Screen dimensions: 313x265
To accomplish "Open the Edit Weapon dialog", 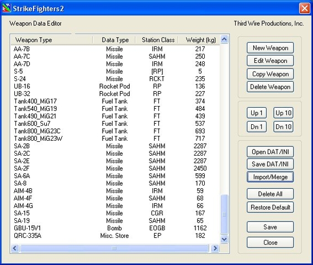I will [x=270, y=61].
